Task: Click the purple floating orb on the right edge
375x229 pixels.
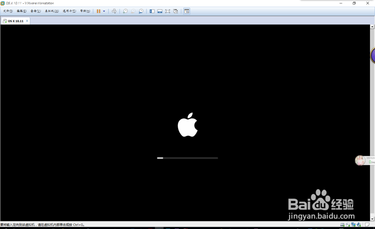Action: click(x=373, y=55)
